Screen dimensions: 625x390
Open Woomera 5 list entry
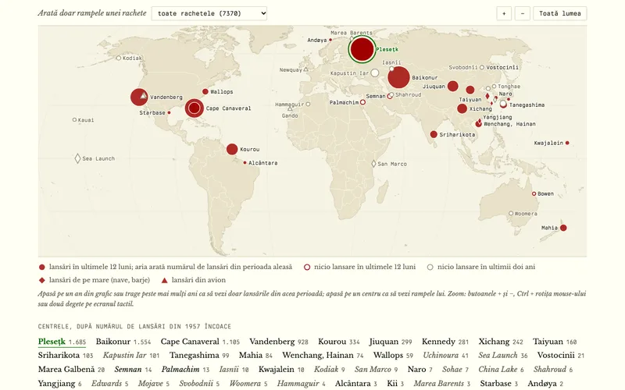click(x=248, y=383)
